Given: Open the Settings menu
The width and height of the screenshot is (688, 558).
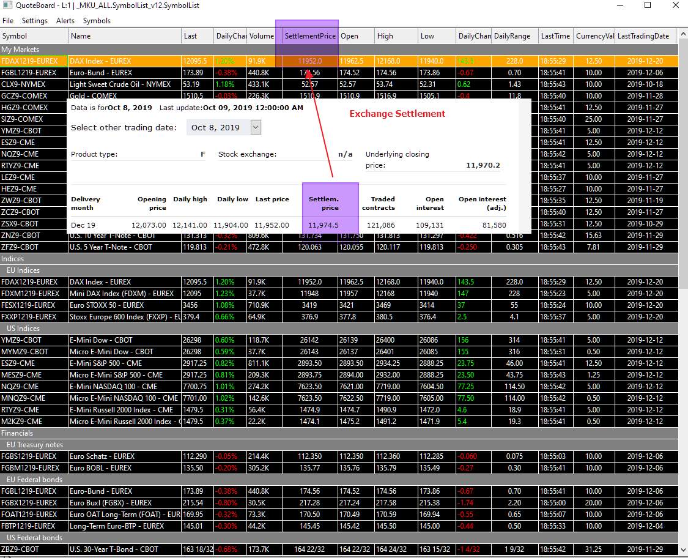Looking at the screenshot, I should tap(35, 21).
